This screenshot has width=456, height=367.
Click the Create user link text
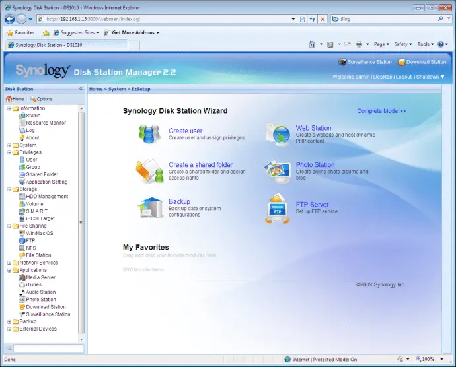tap(186, 131)
